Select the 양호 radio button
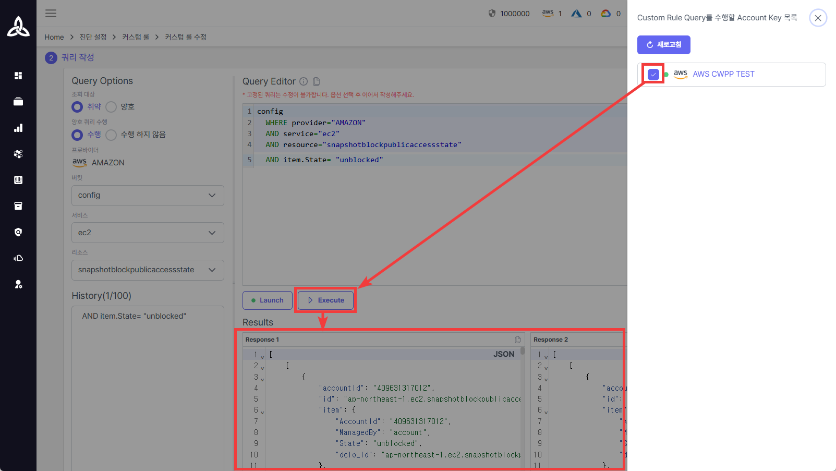Image resolution: width=836 pixels, height=471 pixels. [x=111, y=107]
